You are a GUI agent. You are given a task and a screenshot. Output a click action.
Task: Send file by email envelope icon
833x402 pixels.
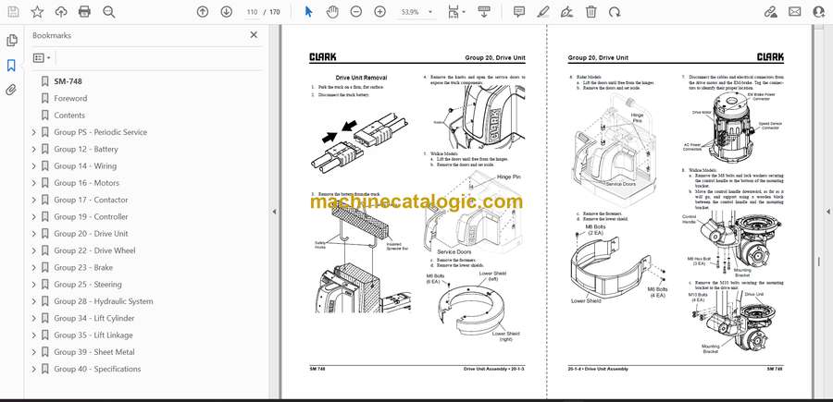tap(795, 12)
